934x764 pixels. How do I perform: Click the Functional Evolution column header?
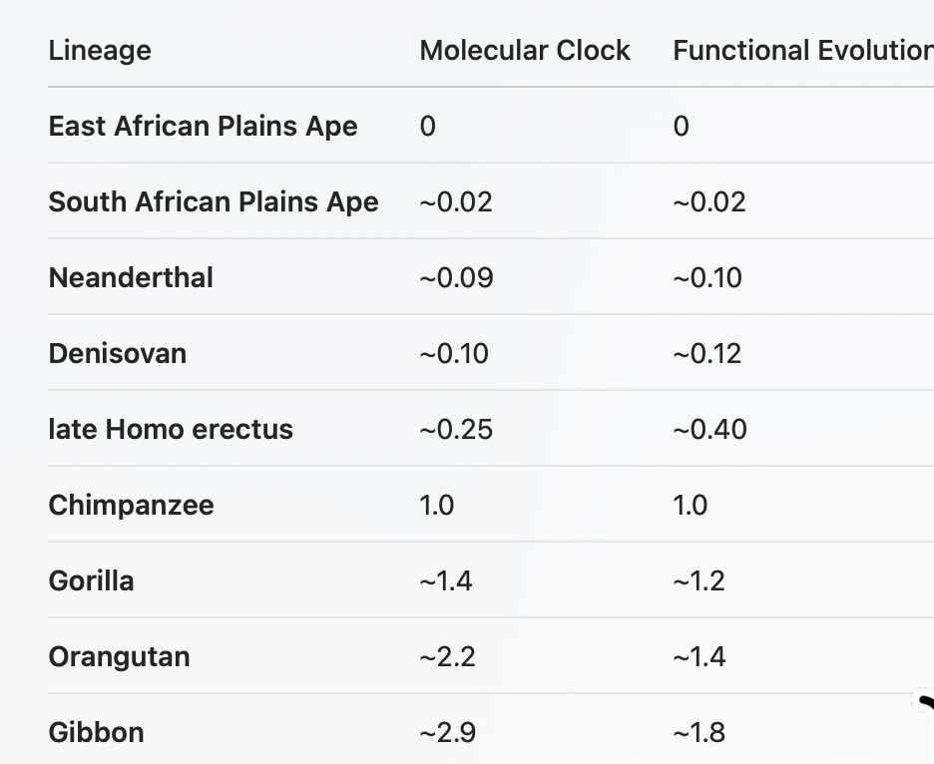803,51
